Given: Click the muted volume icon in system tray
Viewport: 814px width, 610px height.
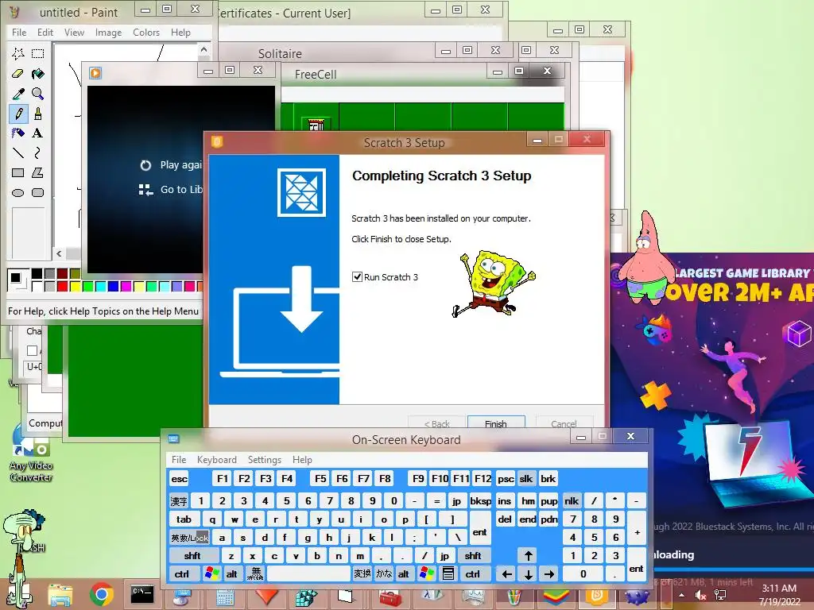Looking at the screenshot, I should [x=700, y=595].
